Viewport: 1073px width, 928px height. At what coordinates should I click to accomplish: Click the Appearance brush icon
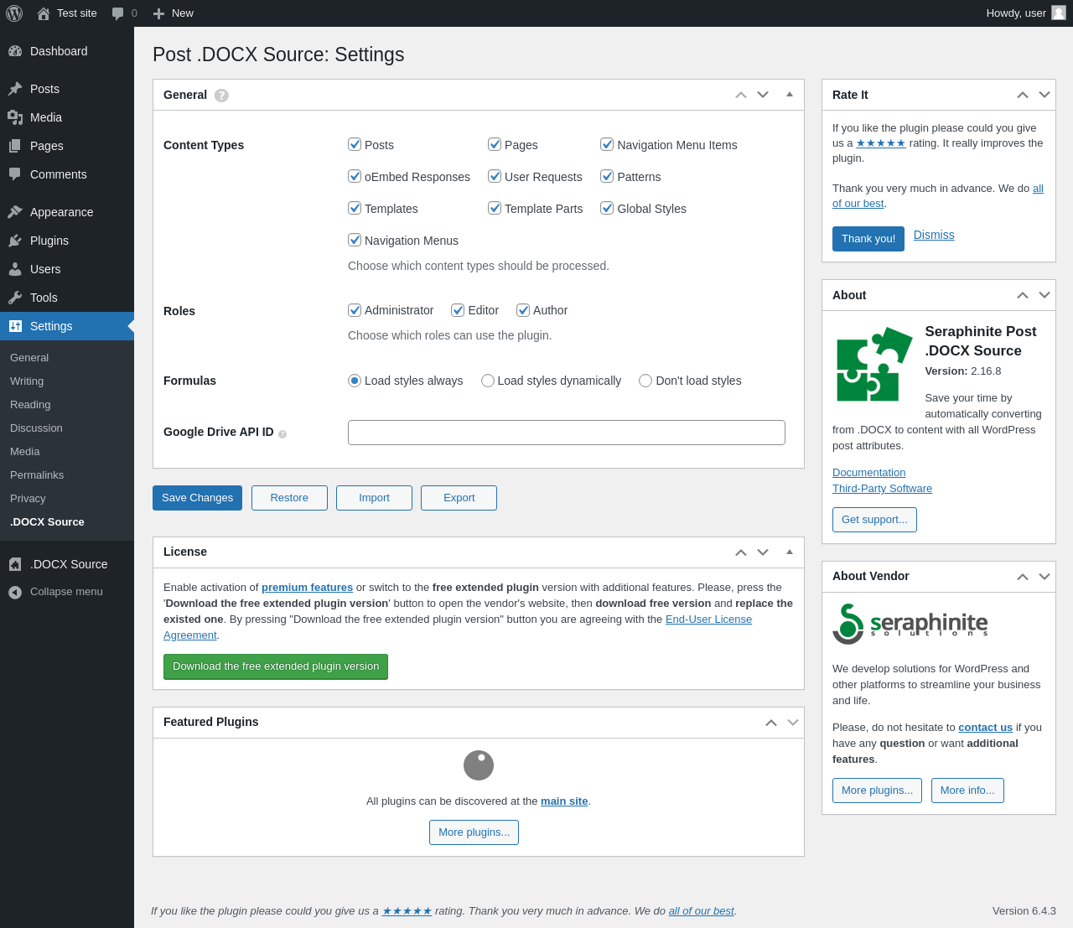coord(15,212)
